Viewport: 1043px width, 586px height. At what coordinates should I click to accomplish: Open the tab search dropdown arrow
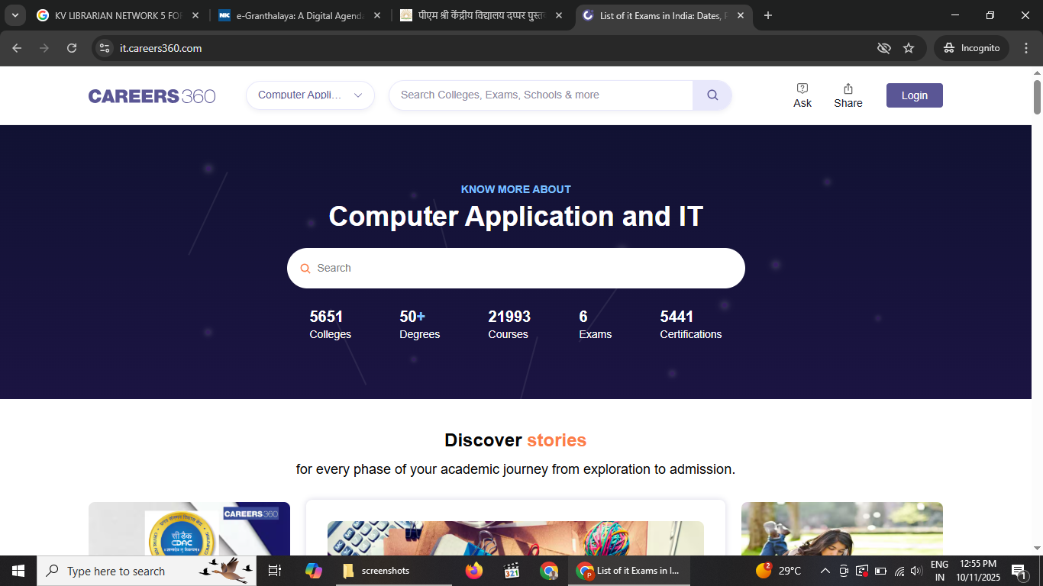click(x=15, y=15)
